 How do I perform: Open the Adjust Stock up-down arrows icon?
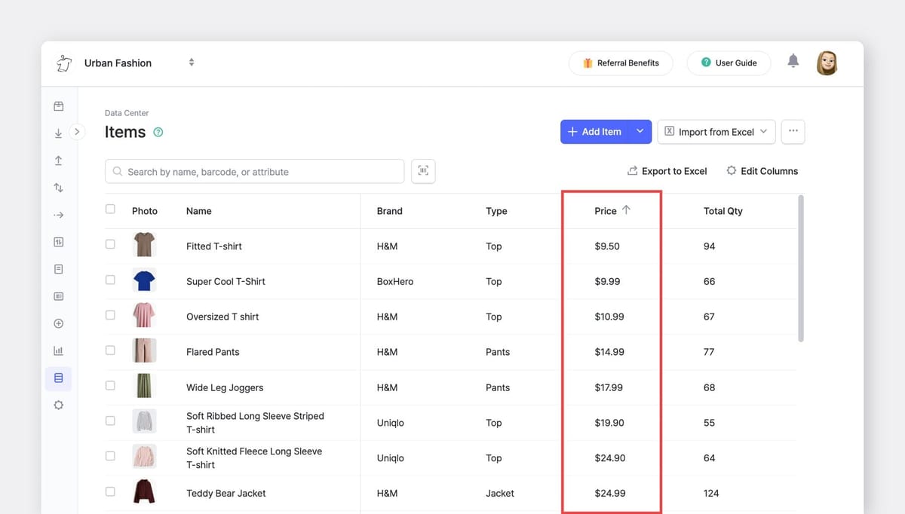click(x=59, y=188)
